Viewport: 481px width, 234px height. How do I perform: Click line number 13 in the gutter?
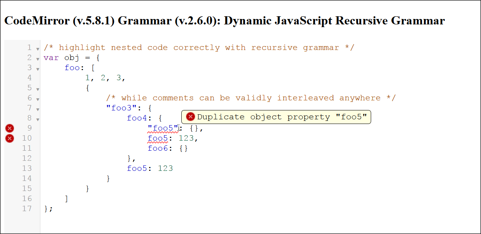pos(27,169)
